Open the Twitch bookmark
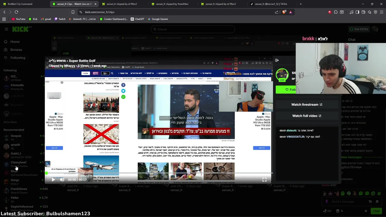This screenshot has height=217, width=386. 60,19
